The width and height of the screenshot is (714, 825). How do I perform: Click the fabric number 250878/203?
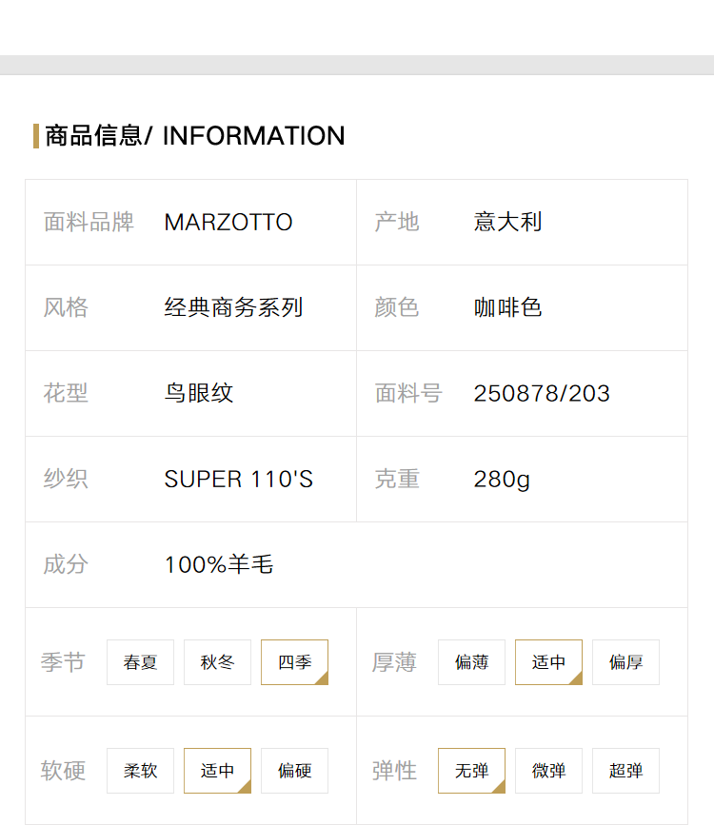click(542, 394)
